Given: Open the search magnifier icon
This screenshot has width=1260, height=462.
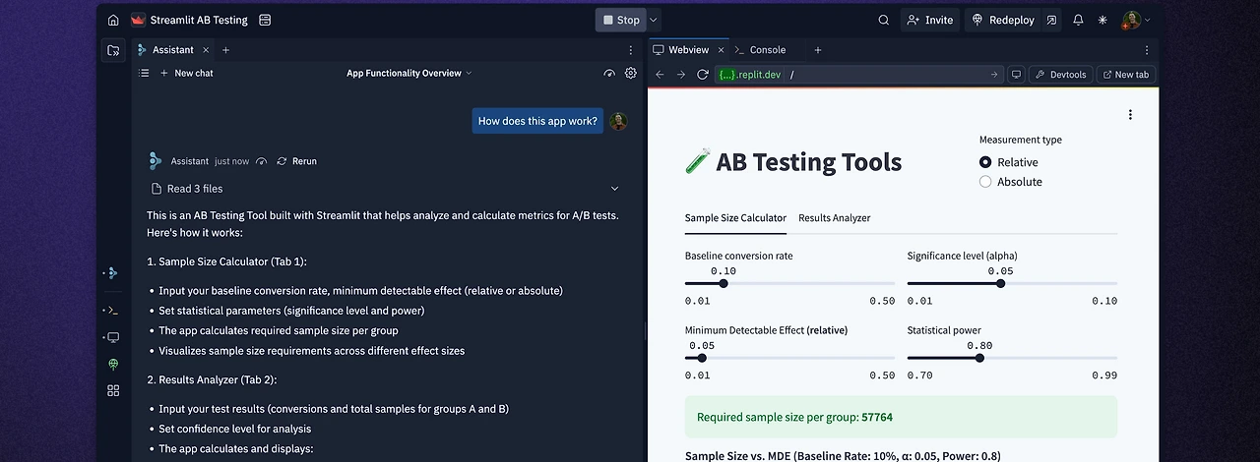Looking at the screenshot, I should pyautogui.click(x=883, y=20).
